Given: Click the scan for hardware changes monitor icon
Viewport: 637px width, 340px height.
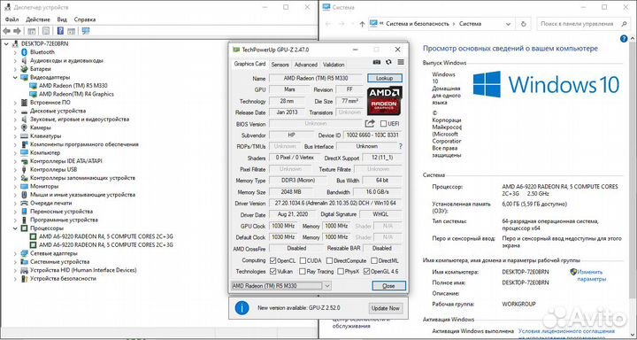Looking at the screenshot, I should [86, 31].
